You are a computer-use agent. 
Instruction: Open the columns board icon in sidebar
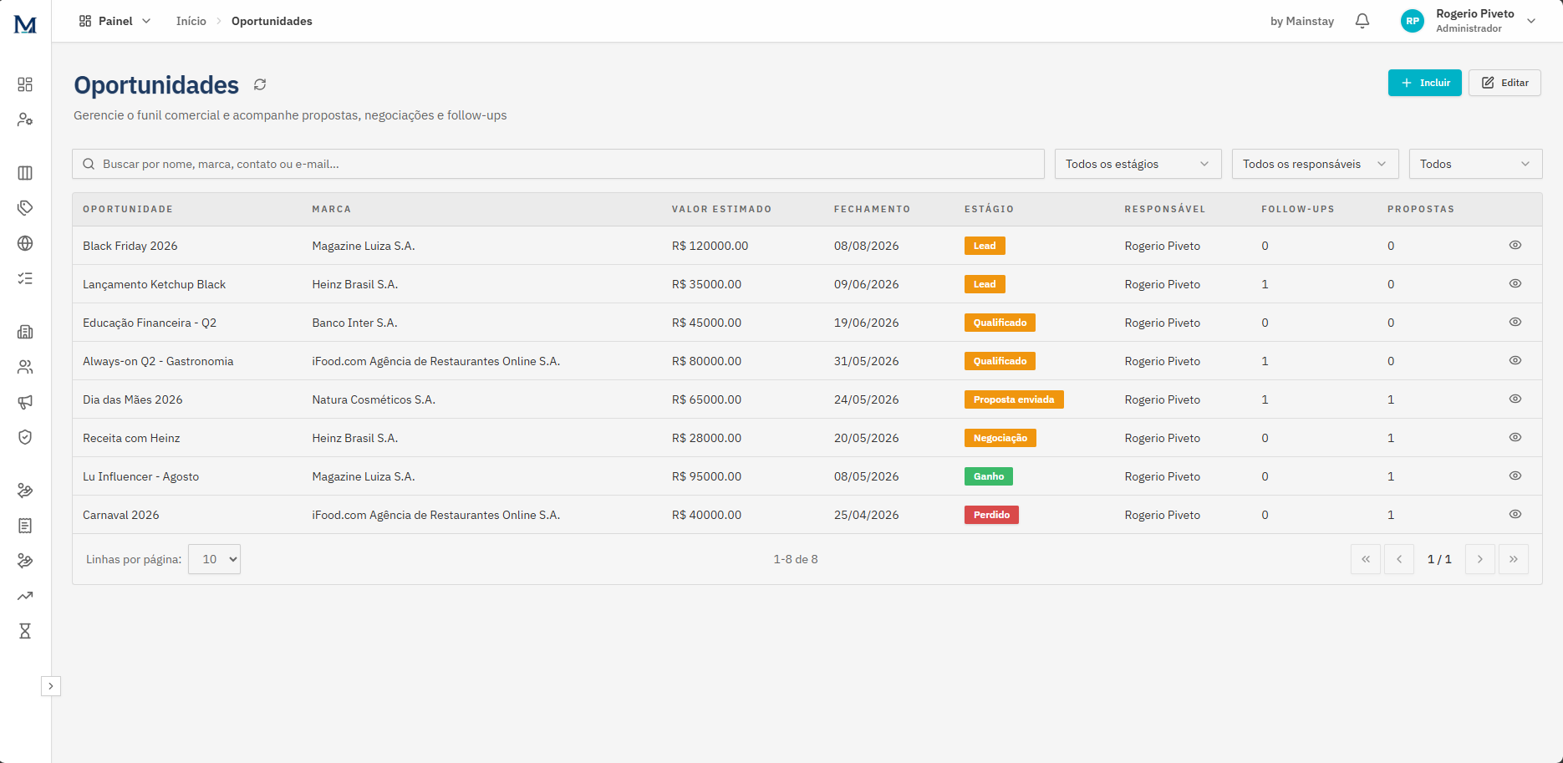pos(25,173)
